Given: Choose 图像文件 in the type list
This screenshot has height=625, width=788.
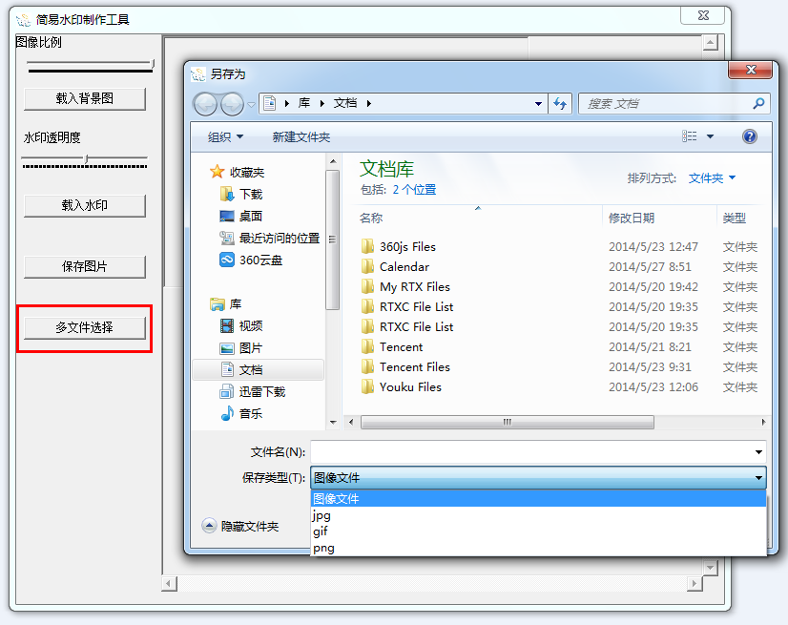Looking at the screenshot, I should (539, 499).
